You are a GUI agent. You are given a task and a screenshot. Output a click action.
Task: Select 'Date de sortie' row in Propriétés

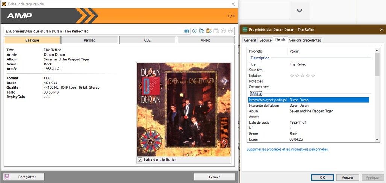click(x=309, y=122)
